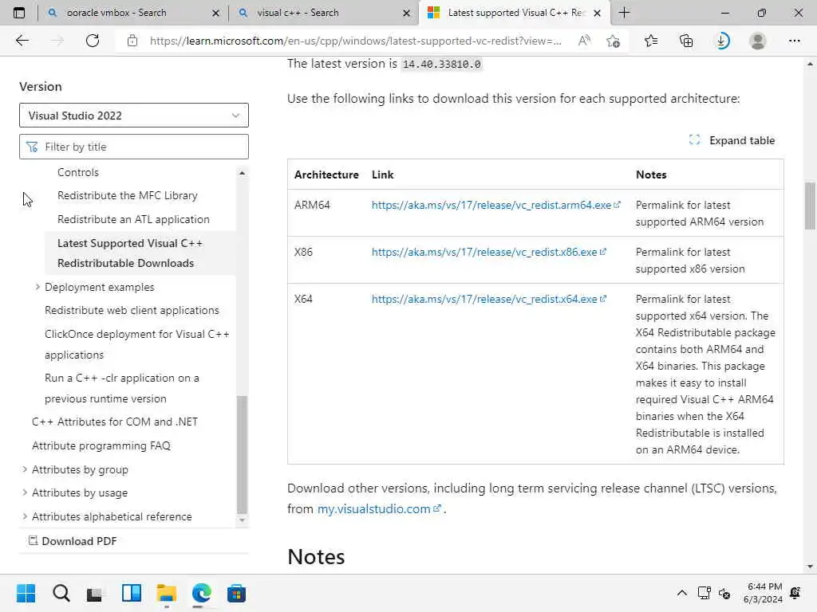Open clock showing 6:44 PM
The height and width of the screenshot is (612, 817).
(x=764, y=593)
